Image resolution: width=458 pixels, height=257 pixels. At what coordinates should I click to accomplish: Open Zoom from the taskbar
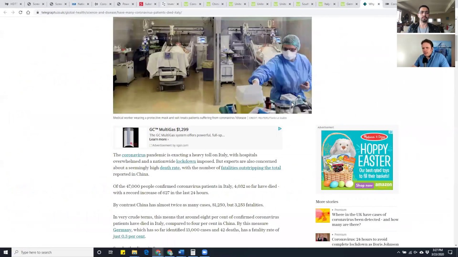204,252
